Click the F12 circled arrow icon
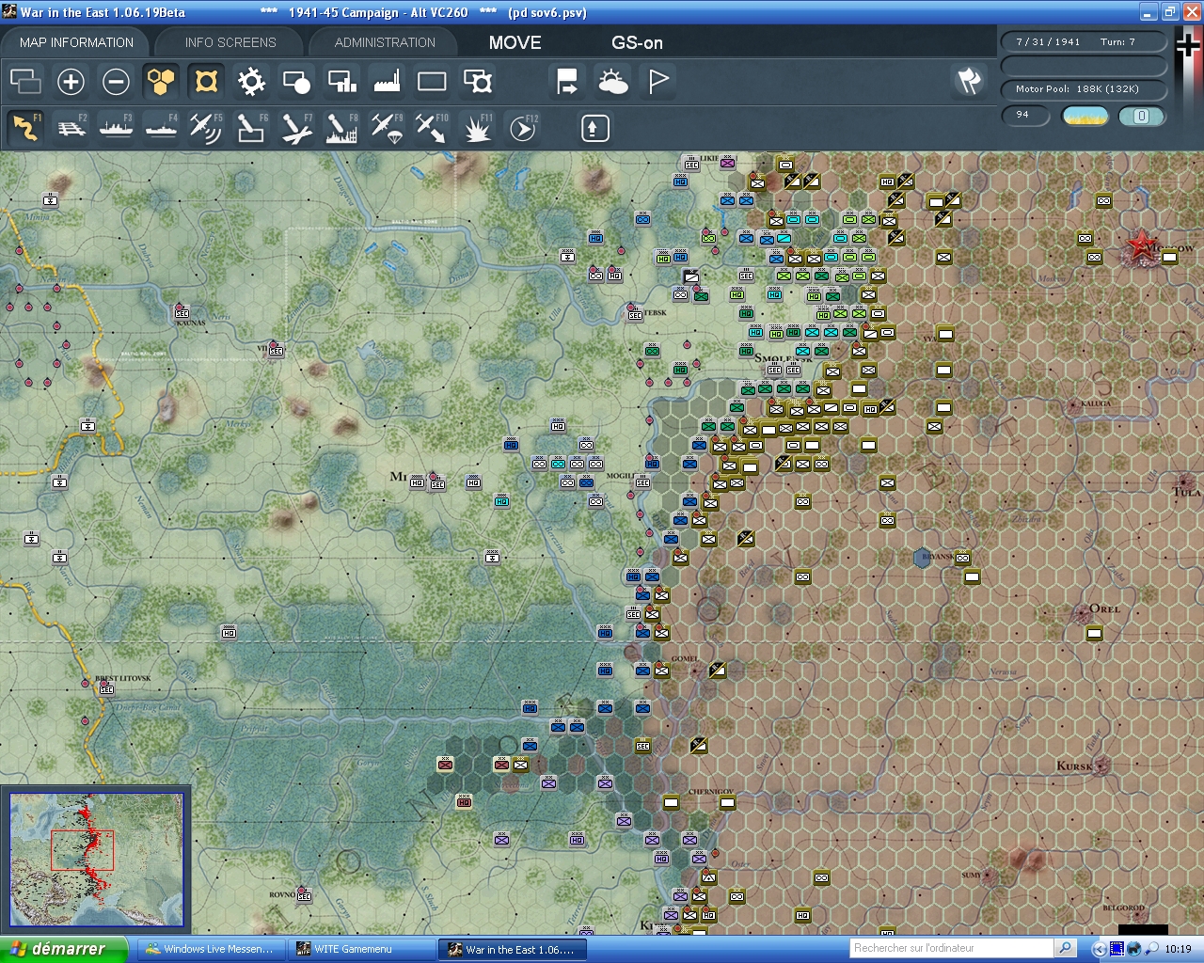1204x963 pixels. pos(523,128)
